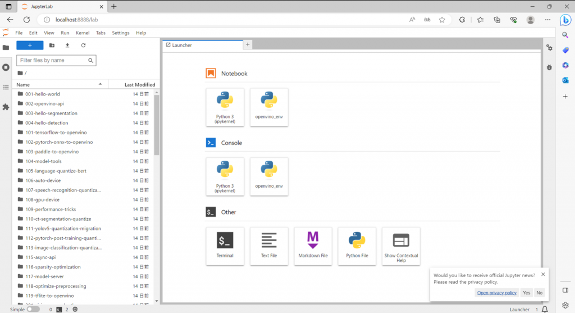The image size is (575, 313).
Task: Open the View menu
Action: point(49,33)
